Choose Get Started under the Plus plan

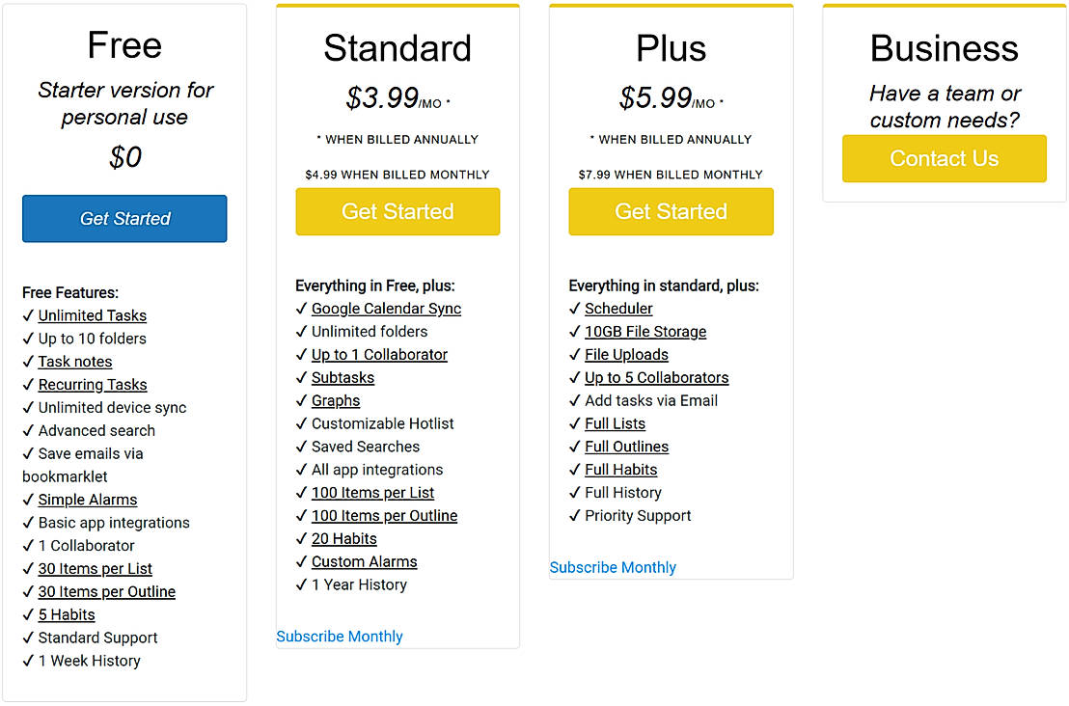tap(671, 211)
